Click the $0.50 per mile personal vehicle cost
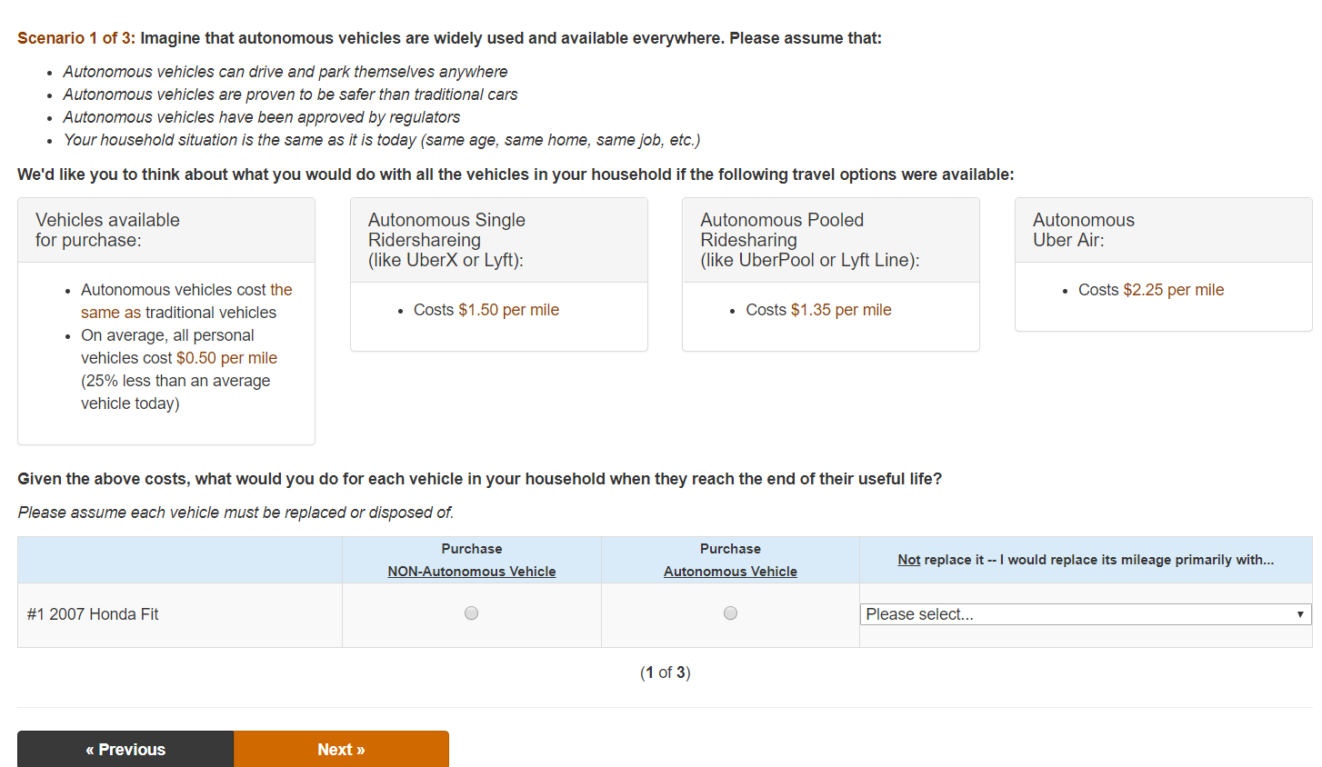The image size is (1322, 767). [x=226, y=358]
